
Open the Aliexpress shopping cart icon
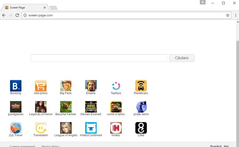click(41, 86)
